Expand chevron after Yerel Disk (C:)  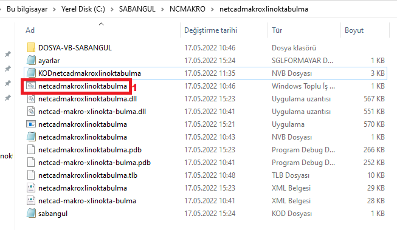[112, 10]
